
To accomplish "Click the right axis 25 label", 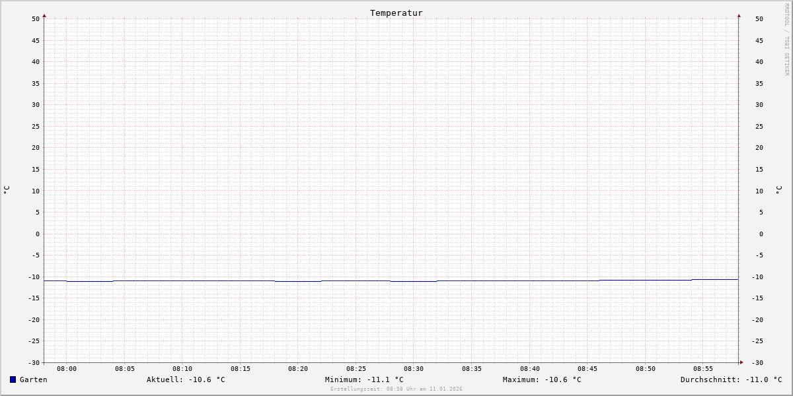I will [x=759, y=126].
